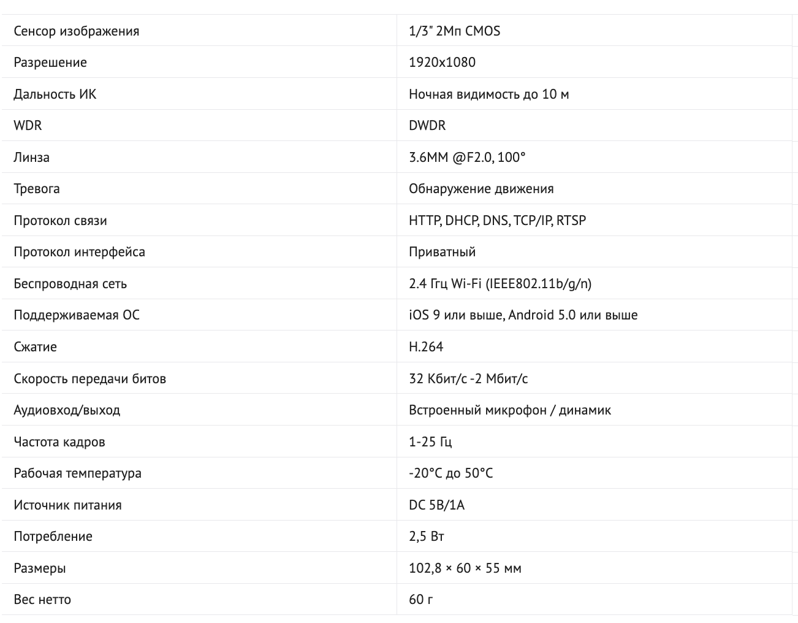798x623 pixels.
Task: Click the "1920x1080" resolution value
Action: coord(442,63)
